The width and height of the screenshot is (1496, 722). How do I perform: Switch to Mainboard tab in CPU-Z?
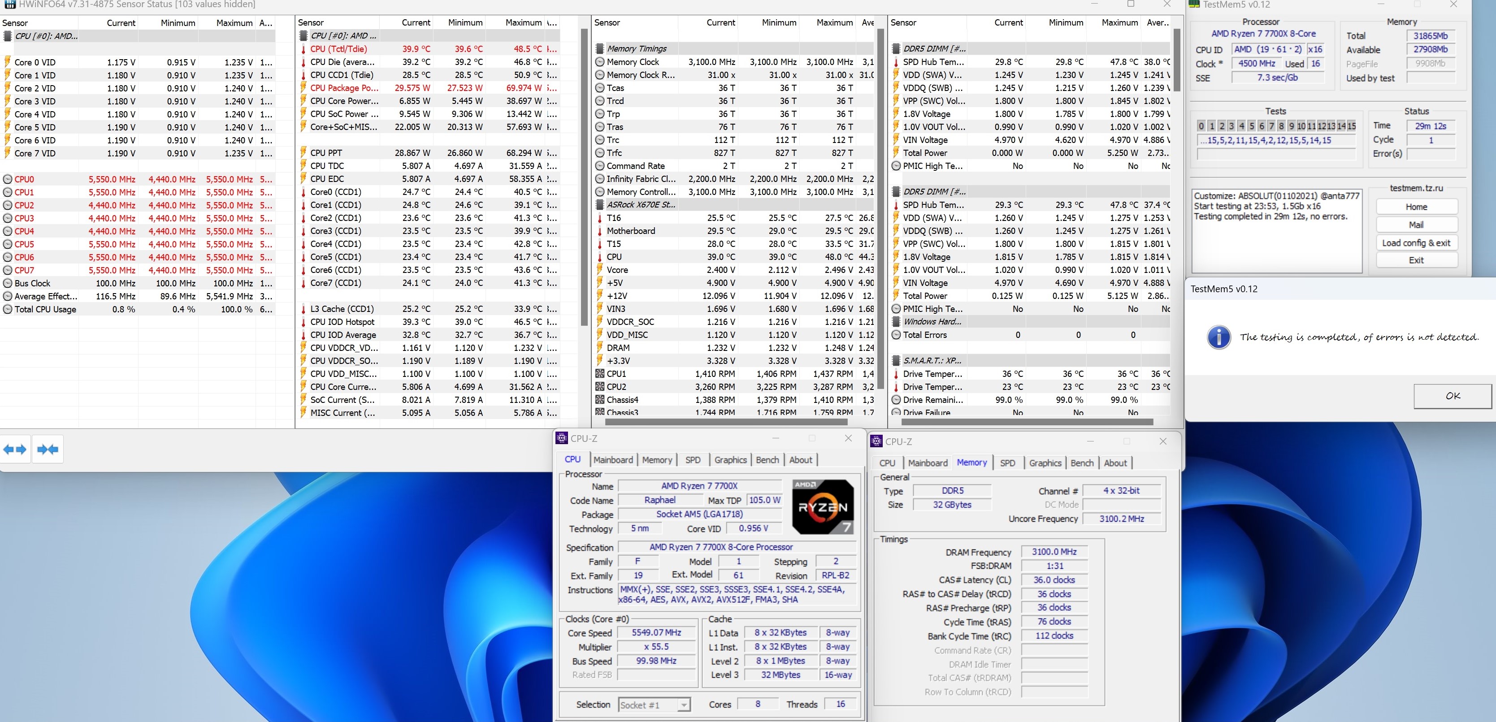[613, 460]
